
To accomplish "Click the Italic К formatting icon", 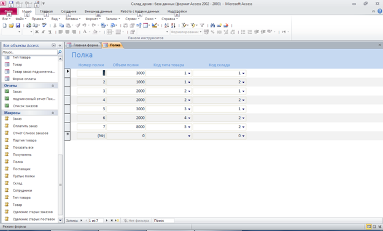I will 43,32.
